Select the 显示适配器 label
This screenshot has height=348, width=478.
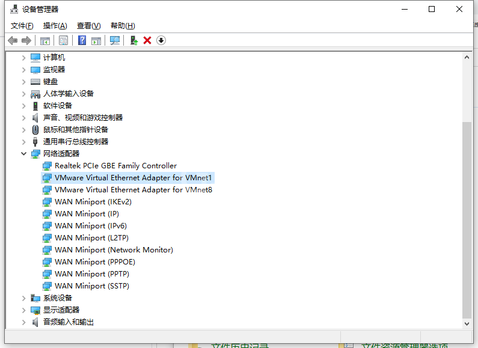click(x=61, y=310)
